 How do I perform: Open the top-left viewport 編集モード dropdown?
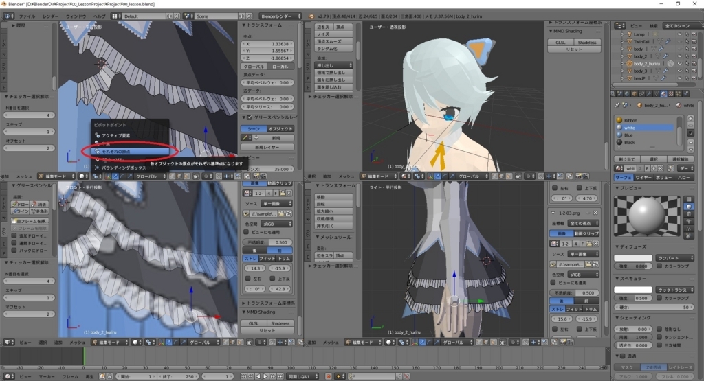click(56, 176)
